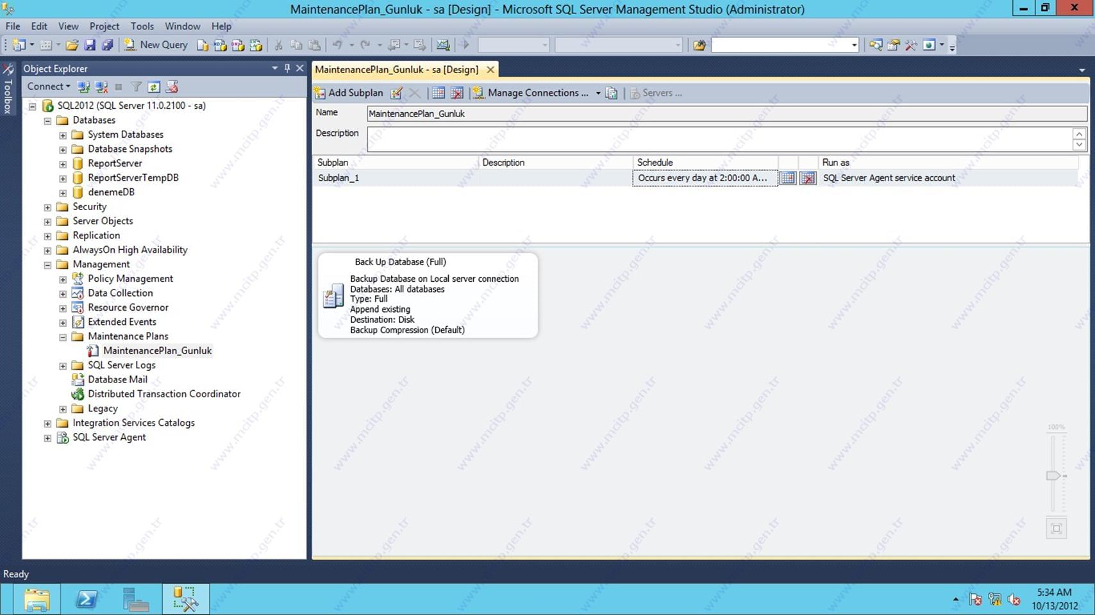Click the New Project toolbar icon
Image resolution: width=1095 pixels, height=615 pixels.
click(19, 45)
